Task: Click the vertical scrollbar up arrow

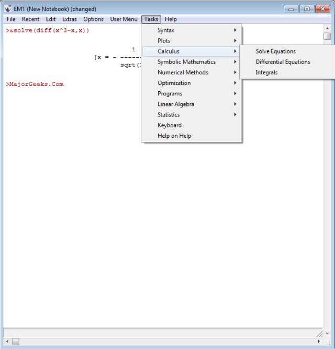Action: click(327, 28)
